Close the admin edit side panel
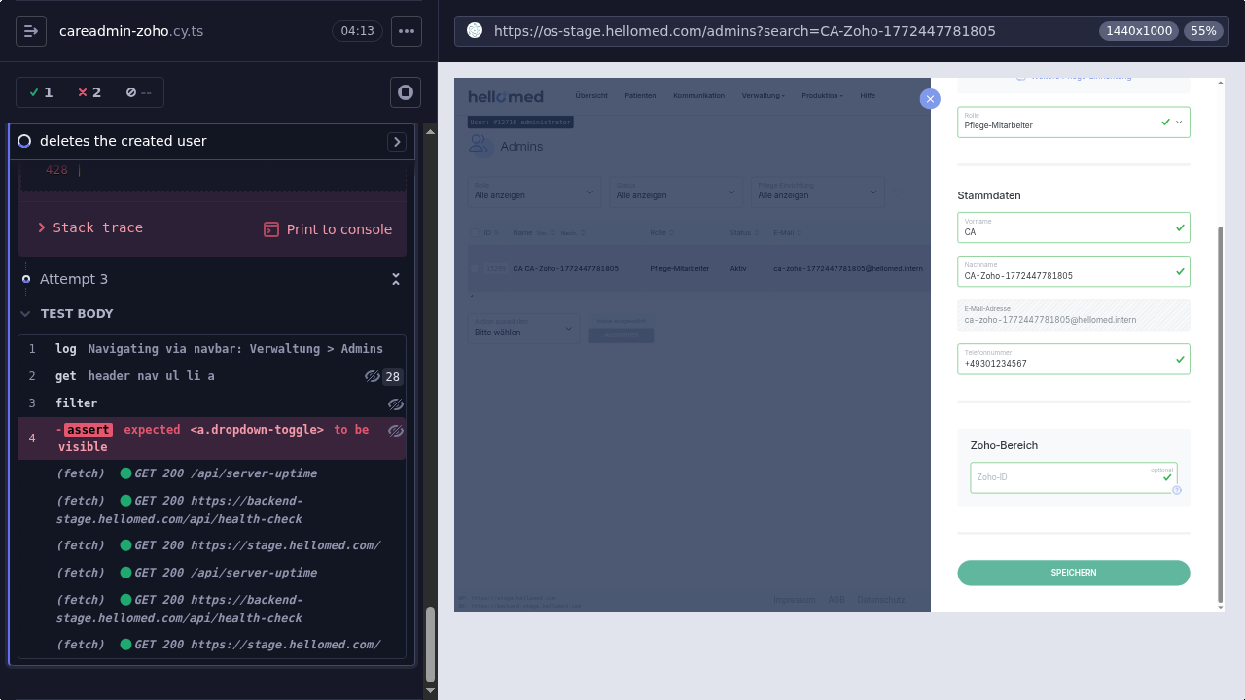Screen dimensions: 1245x700 point(930,98)
